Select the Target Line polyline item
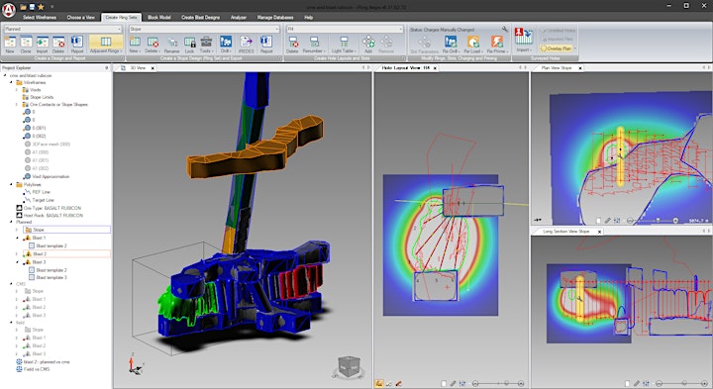This screenshot has width=713, height=389. tap(43, 200)
